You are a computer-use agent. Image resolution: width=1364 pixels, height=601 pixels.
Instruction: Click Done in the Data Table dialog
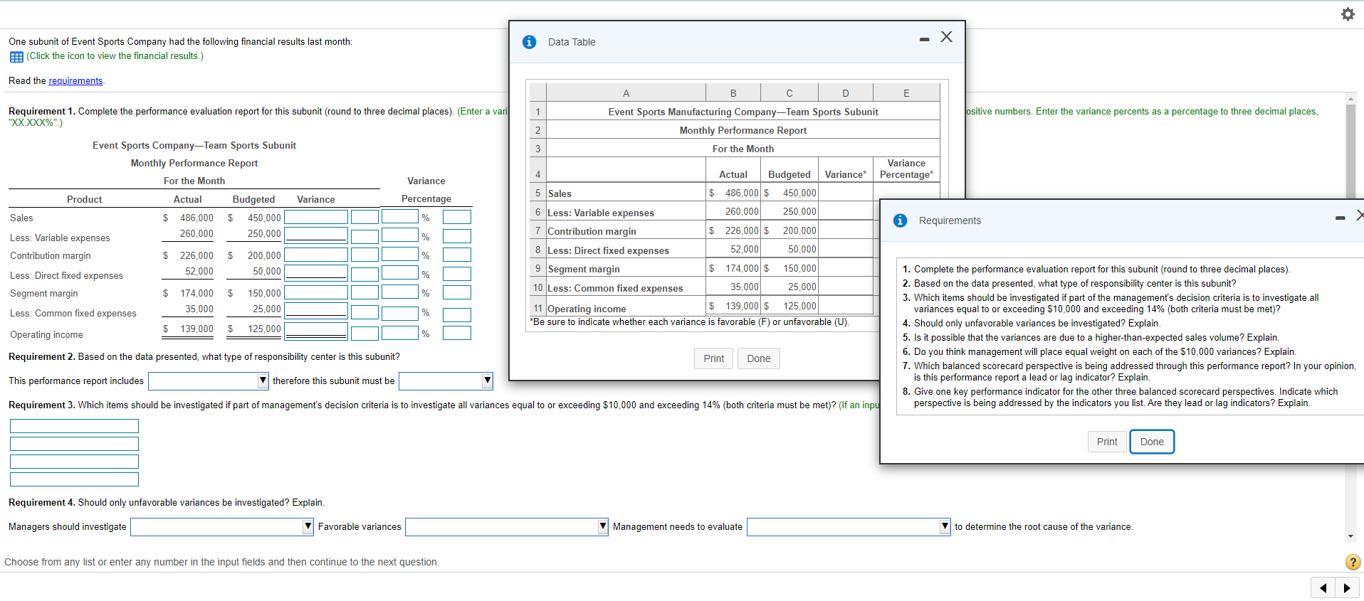tap(758, 358)
